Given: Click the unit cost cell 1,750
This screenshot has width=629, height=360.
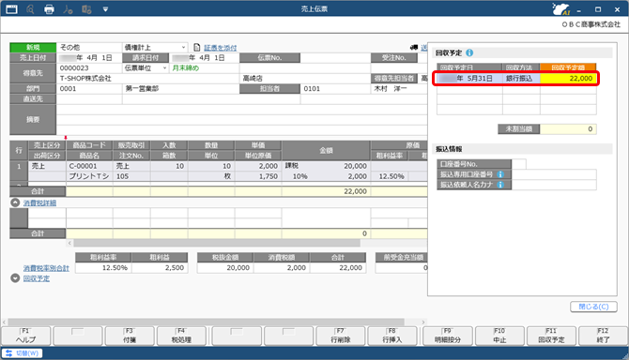Looking at the screenshot, I should coord(258,176).
